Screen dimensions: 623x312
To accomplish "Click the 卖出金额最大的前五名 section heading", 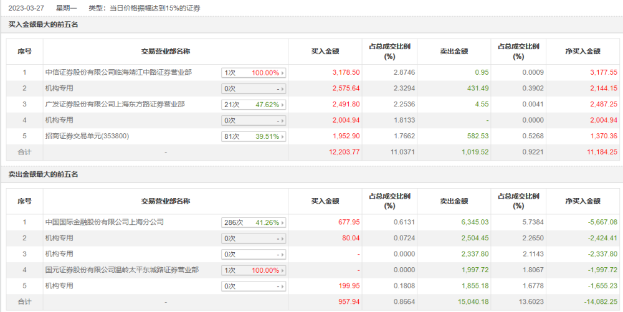I will pos(43,174).
